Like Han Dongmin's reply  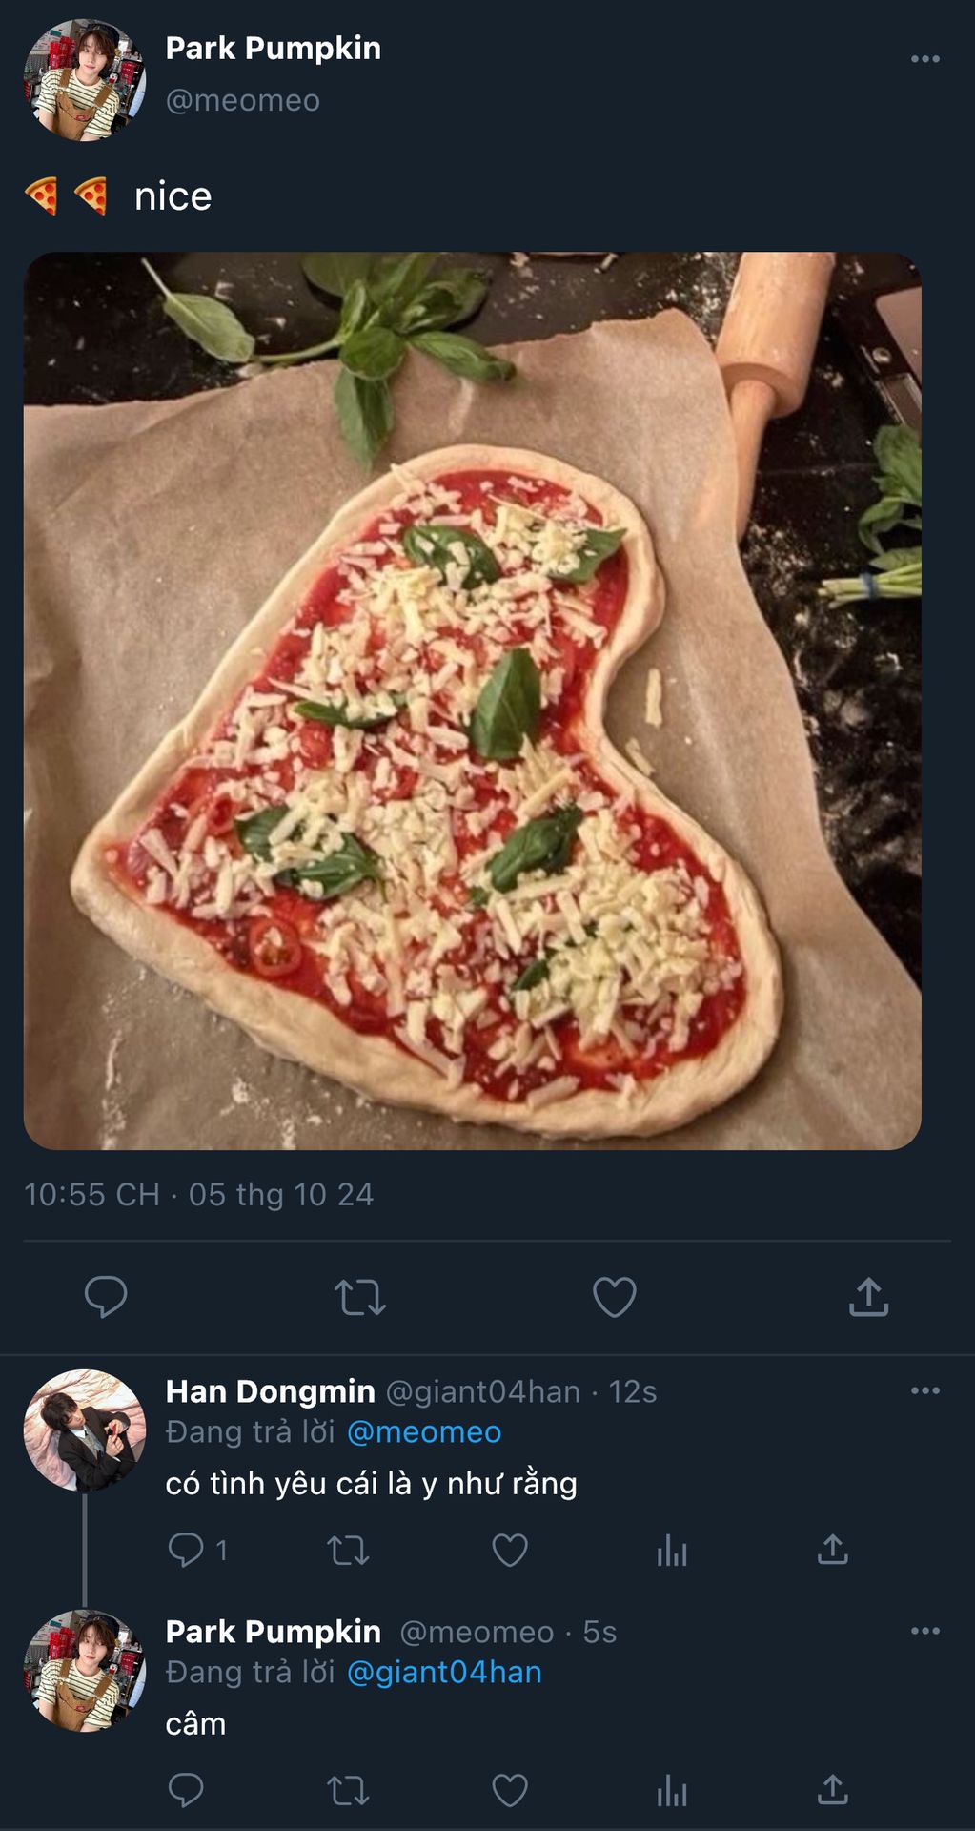[x=510, y=1550]
